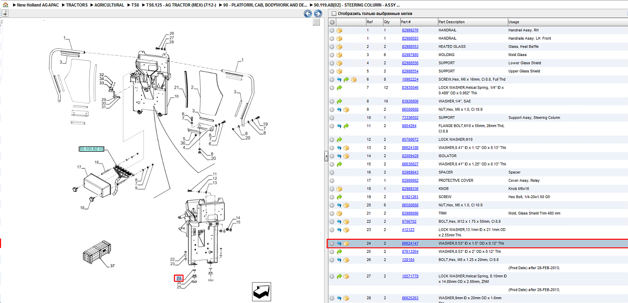
Task: Open '90 - PLATFORM, CAB, BODYWORK' breadcrumb
Action: click(265, 5)
